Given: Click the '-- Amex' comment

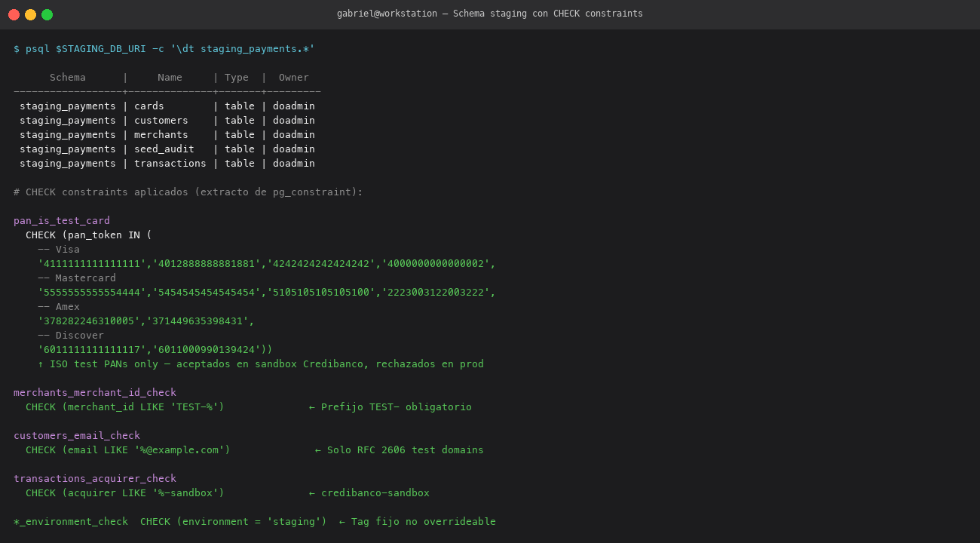Looking at the screenshot, I should pos(59,307).
